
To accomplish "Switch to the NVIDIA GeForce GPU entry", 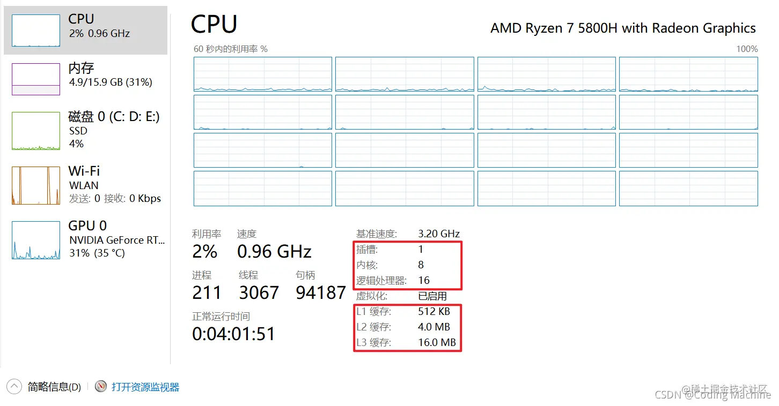I will tap(116, 239).
